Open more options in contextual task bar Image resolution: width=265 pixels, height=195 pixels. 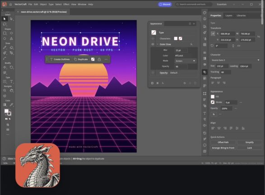106,59
